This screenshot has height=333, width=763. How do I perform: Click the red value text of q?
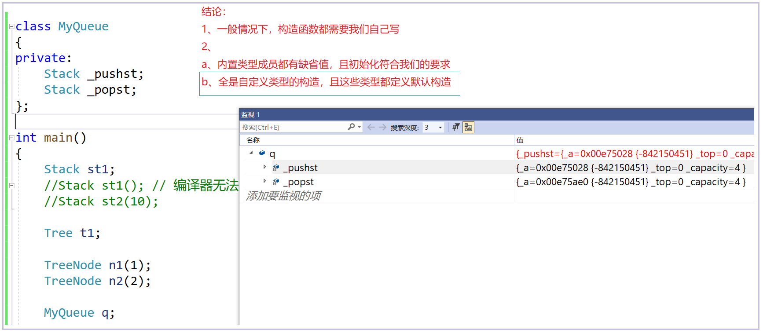point(635,154)
